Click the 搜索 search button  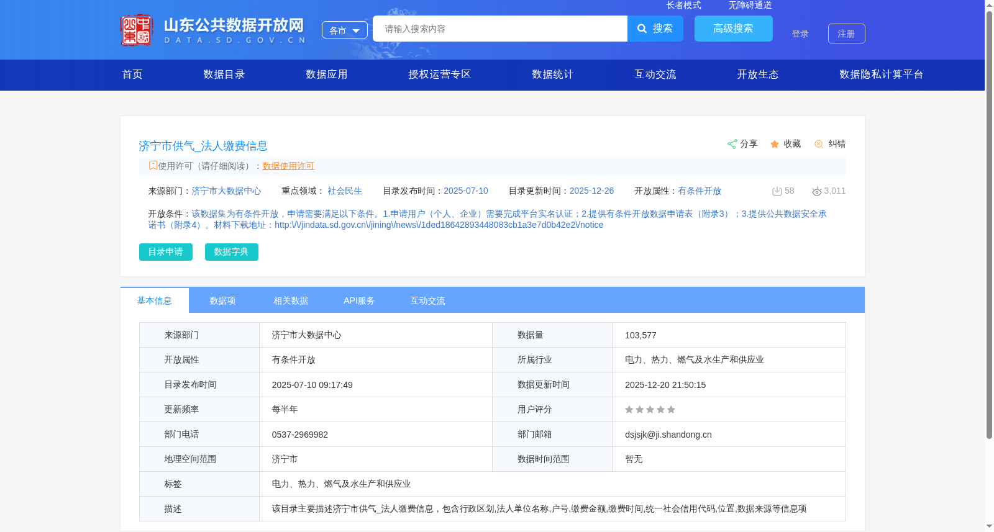[655, 29]
